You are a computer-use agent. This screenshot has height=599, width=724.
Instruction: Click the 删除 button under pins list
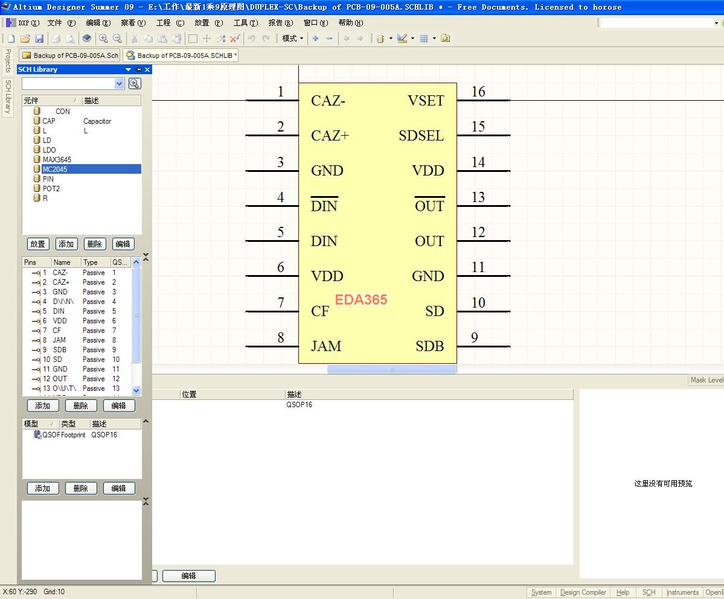tap(80, 406)
